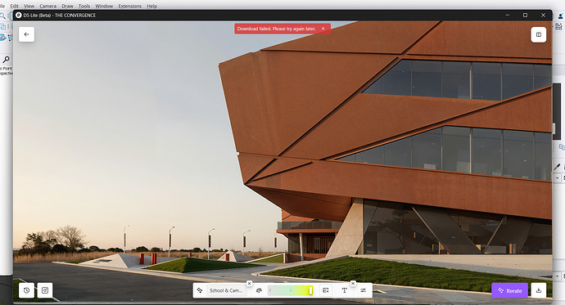Image resolution: width=565 pixels, height=305 pixels.
Task: Click the creativity brain icon in toolbar
Action: tap(259, 290)
